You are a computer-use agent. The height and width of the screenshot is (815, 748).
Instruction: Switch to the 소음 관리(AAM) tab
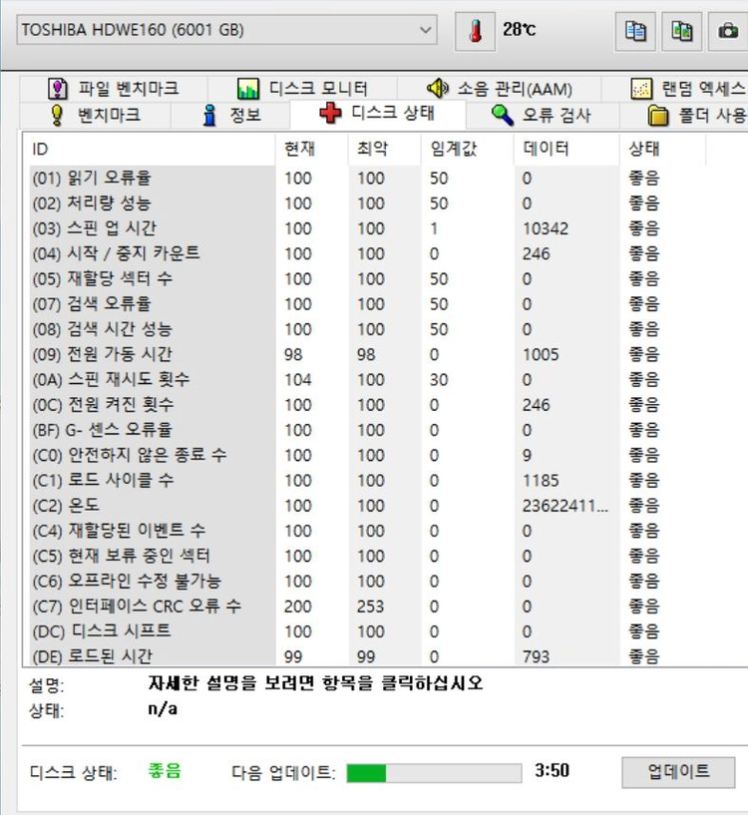tap(500, 89)
